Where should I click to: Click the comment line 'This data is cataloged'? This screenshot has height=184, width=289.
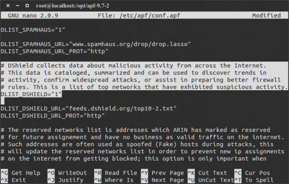[x=133, y=73]
